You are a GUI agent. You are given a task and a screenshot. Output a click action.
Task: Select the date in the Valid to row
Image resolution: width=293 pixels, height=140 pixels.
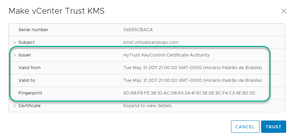(193, 80)
